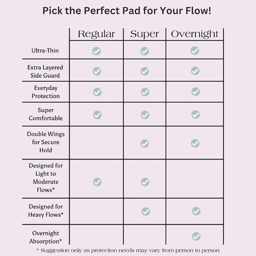Select Heavy Flows checkmark under Super

tap(146, 211)
